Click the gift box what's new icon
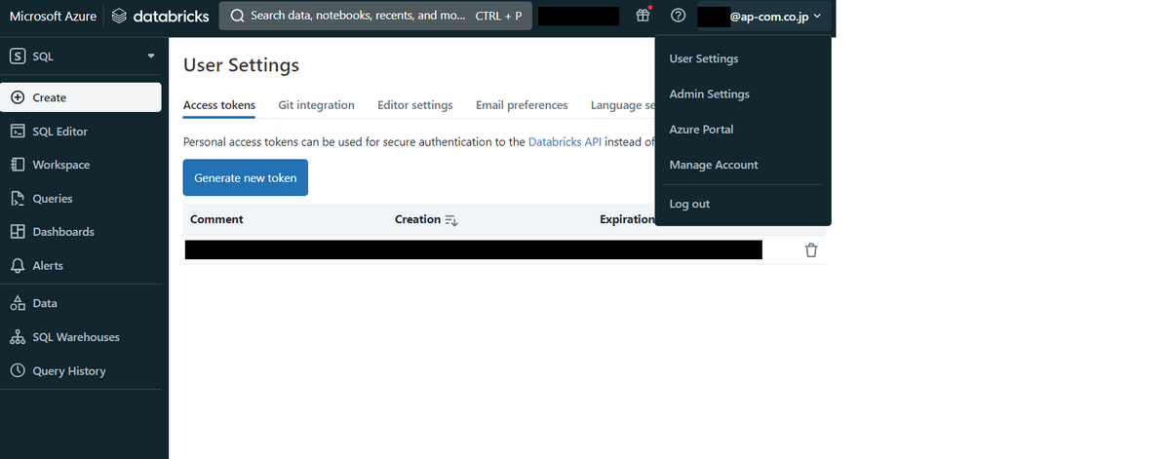 point(643,16)
